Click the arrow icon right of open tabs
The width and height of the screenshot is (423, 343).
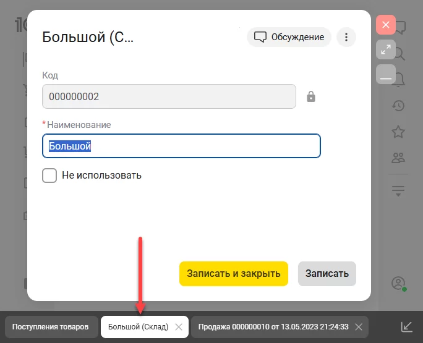pos(407,327)
